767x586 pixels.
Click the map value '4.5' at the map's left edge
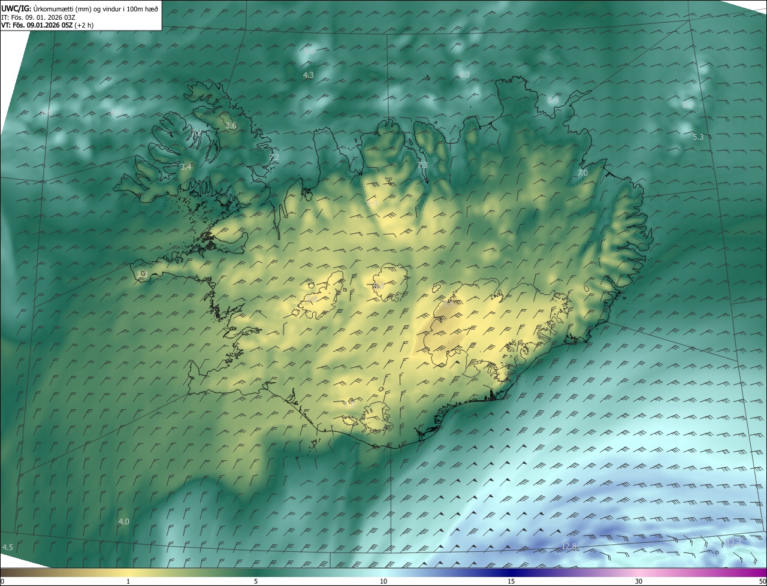point(7,548)
